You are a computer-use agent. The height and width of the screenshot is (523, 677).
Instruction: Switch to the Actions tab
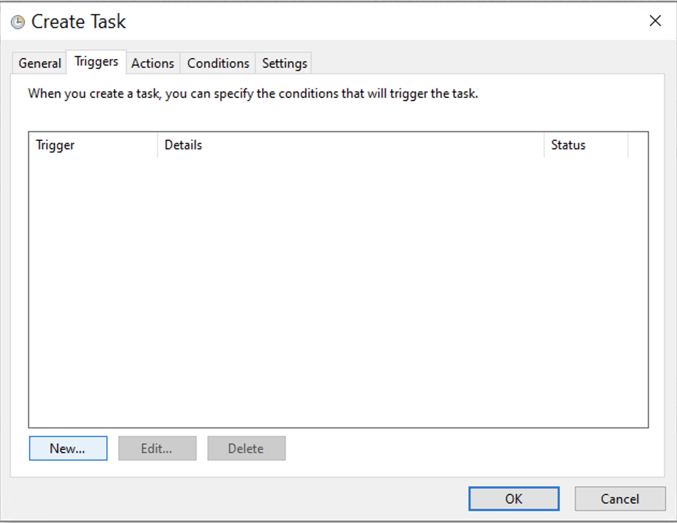[153, 63]
